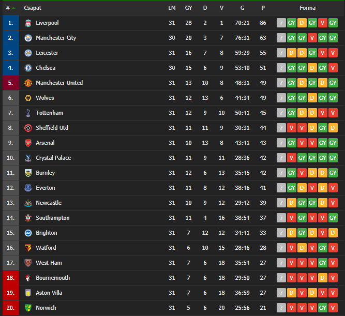
Task: Click Bournemouth's orange D form result
Action: 323,278
